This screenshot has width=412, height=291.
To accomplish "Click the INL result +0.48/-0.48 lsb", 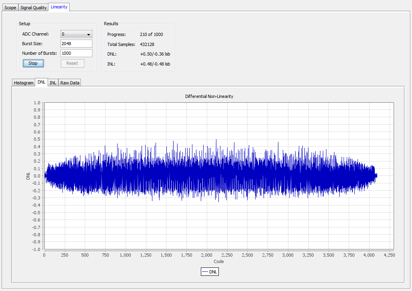I will tap(155, 64).
